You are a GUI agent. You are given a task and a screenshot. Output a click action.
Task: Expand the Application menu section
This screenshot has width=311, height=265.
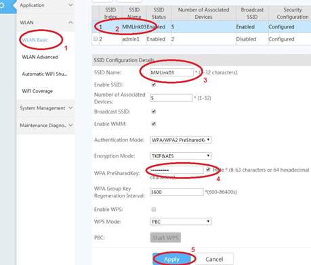[x=46, y=5]
